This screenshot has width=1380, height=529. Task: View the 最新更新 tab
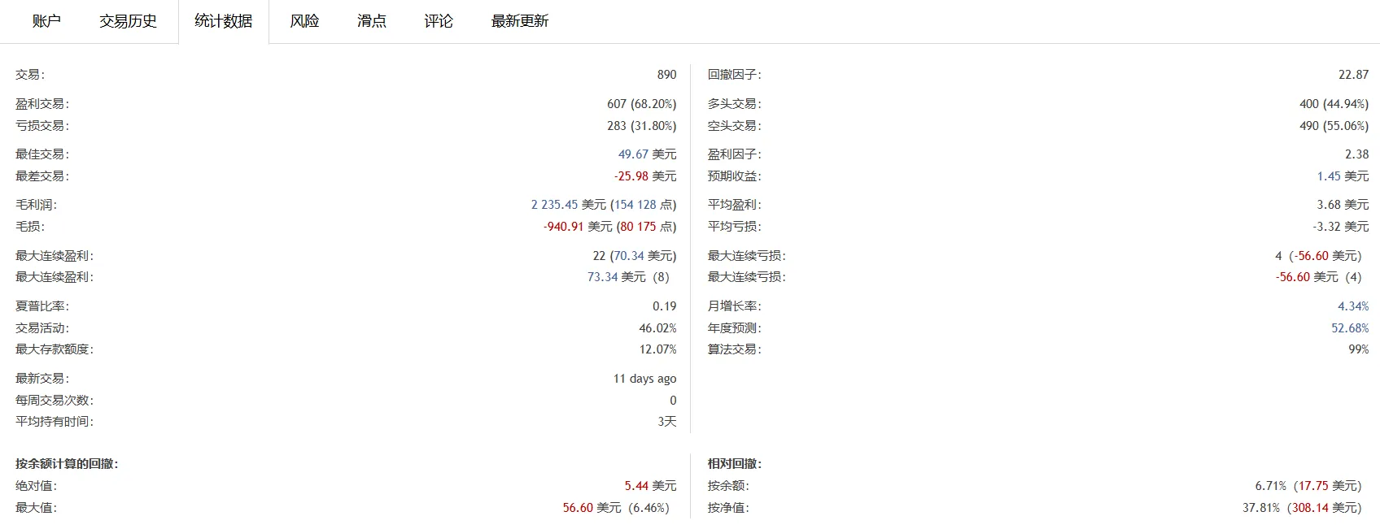coord(520,21)
